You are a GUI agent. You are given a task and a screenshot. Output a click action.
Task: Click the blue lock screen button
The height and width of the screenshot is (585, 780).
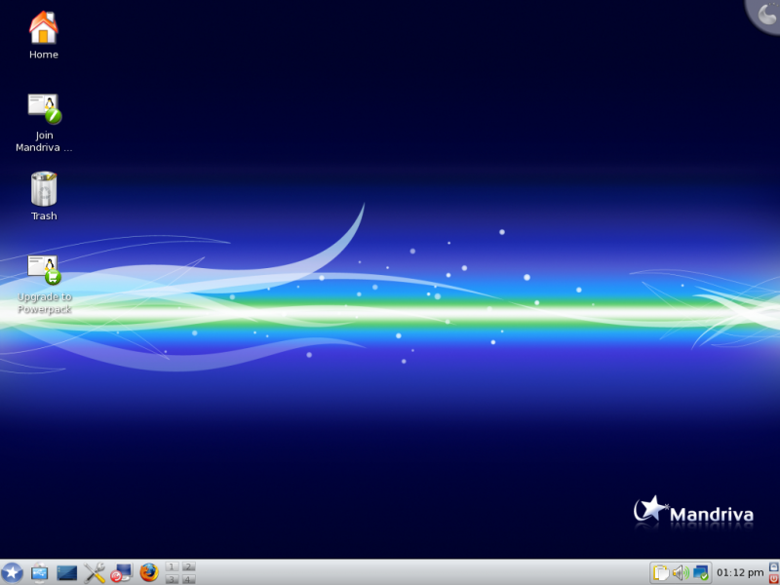click(773, 566)
